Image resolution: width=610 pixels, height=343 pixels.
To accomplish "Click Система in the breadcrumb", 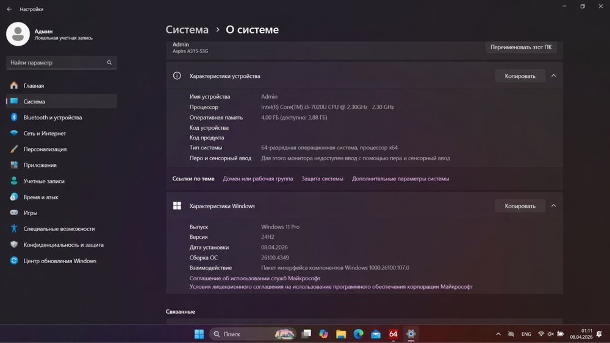I will [187, 29].
